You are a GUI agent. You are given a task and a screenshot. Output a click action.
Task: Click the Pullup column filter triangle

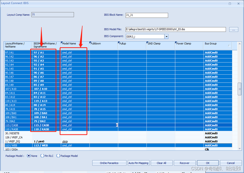click(119, 42)
